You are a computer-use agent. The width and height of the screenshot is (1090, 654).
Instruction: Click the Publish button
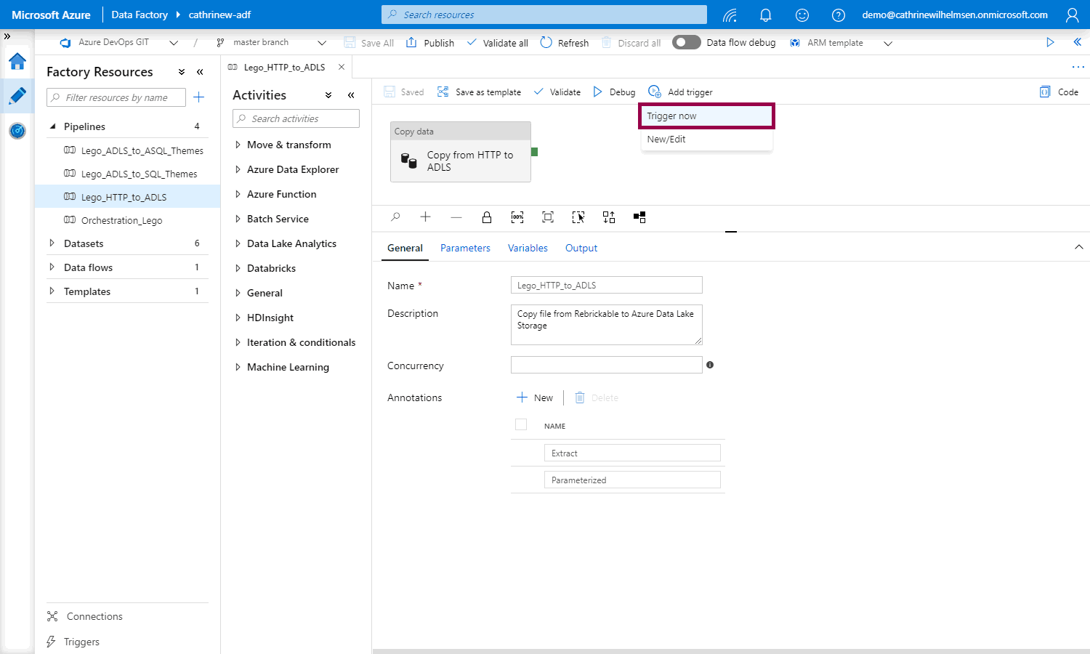pyautogui.click(x=430, y=43)
